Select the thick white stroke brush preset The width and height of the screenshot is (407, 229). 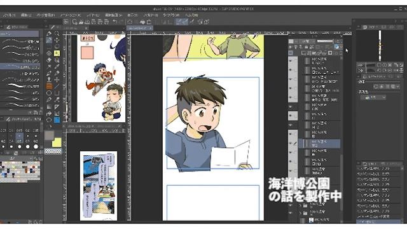tap(20, 86)
